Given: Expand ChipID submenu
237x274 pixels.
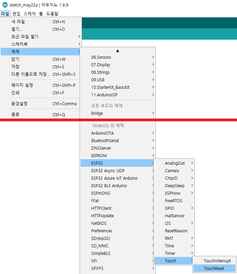Looking at the screenshot, I should pos(174,178).
